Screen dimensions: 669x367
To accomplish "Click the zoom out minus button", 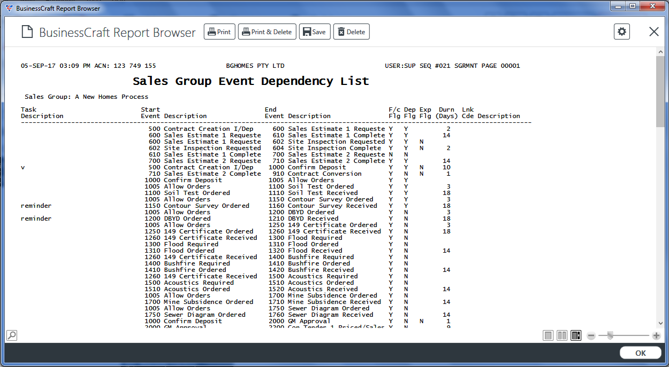I will tap(591, 335).
